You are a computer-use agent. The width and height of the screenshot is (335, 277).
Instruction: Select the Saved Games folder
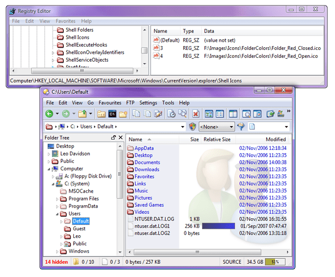click(x=149, y=205)
